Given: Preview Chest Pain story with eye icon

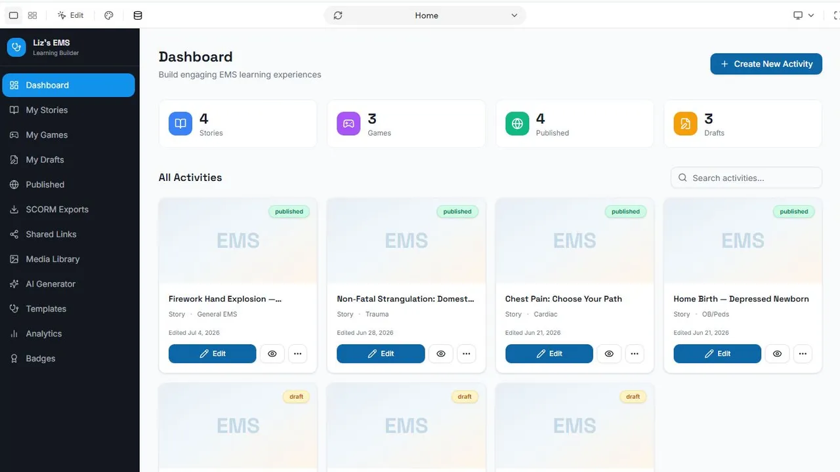Looking at the screenshot, I should [x=609, y=353].
